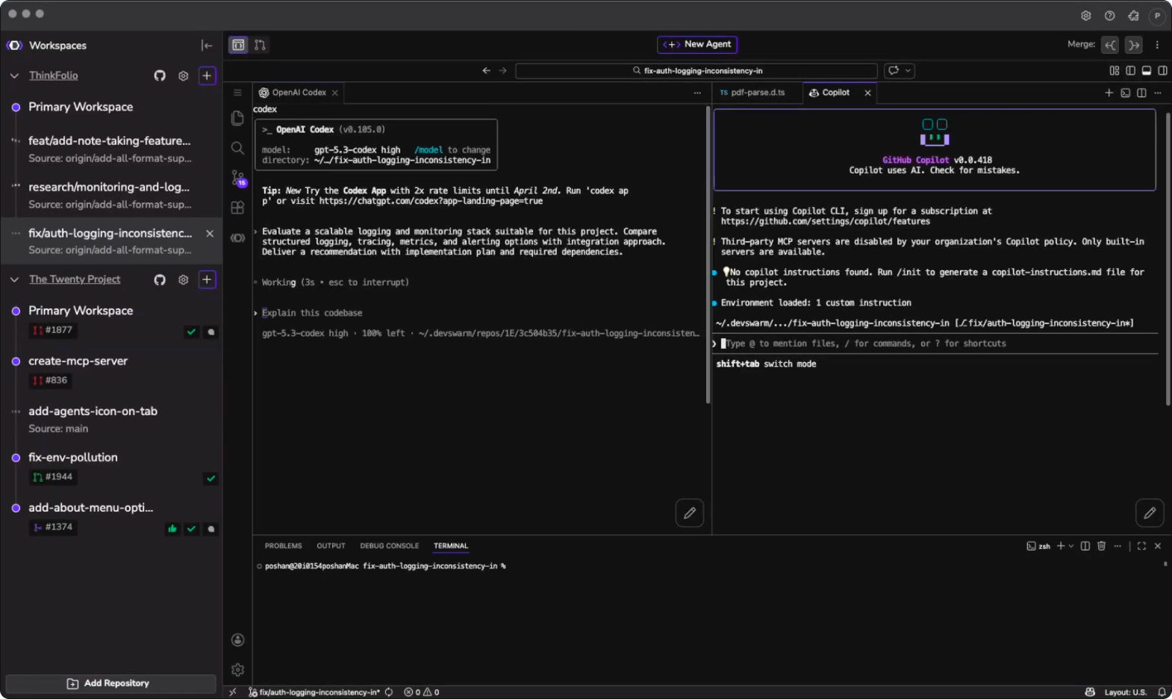Click the Codex pane edit pencil button
Viewport: 1172px width, 699px height.
click(690, 513)
